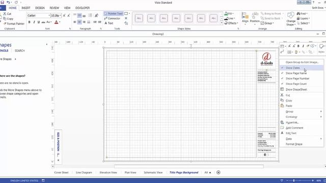
Task: Open the Calibri font name dropdown
Action: point(49,16)
